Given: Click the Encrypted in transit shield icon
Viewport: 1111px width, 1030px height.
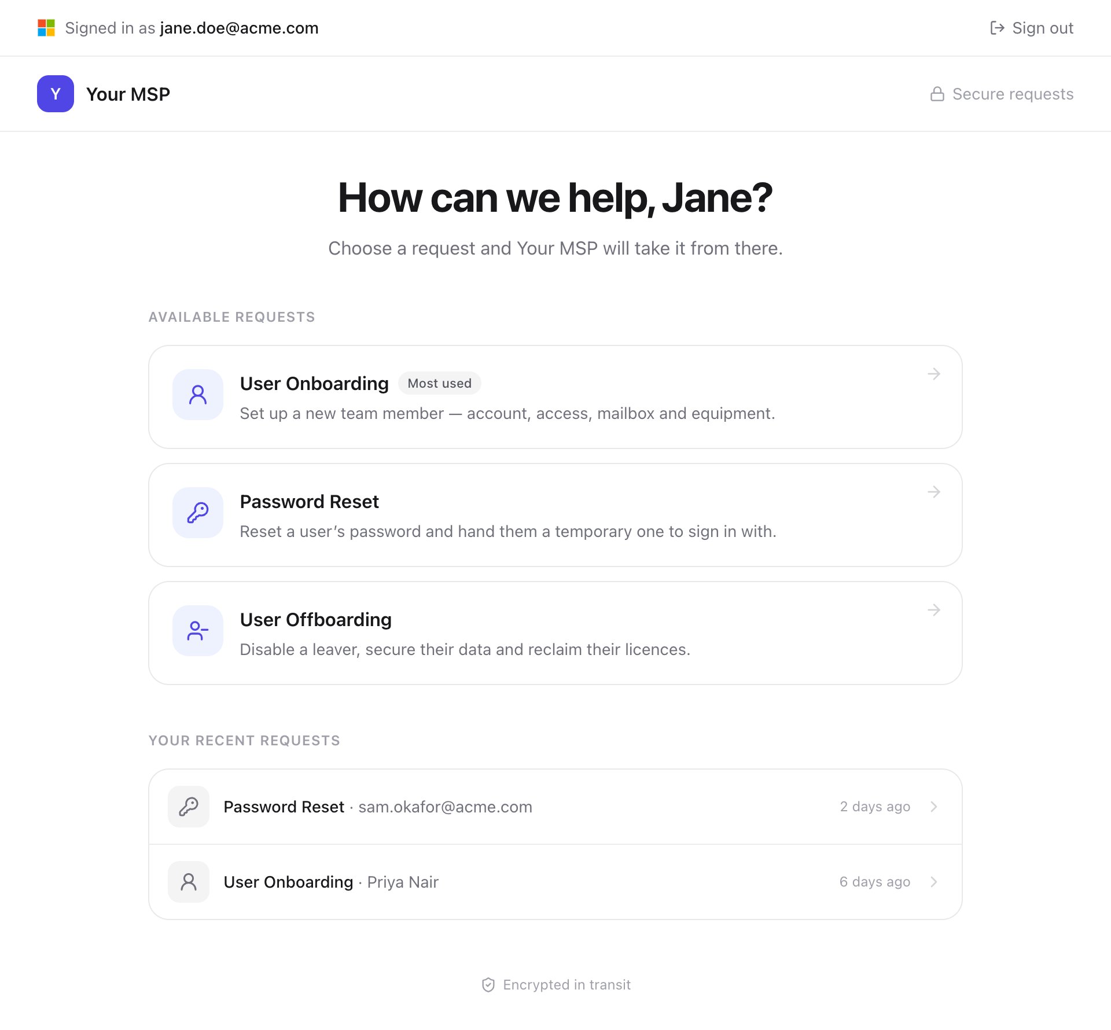Looking at the screenshot, I should coord(488,985).
